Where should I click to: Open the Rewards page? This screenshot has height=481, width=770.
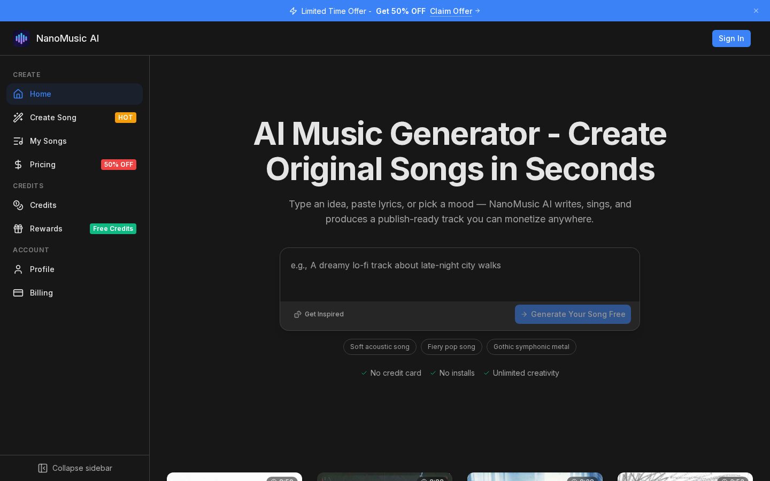(74, 229)
